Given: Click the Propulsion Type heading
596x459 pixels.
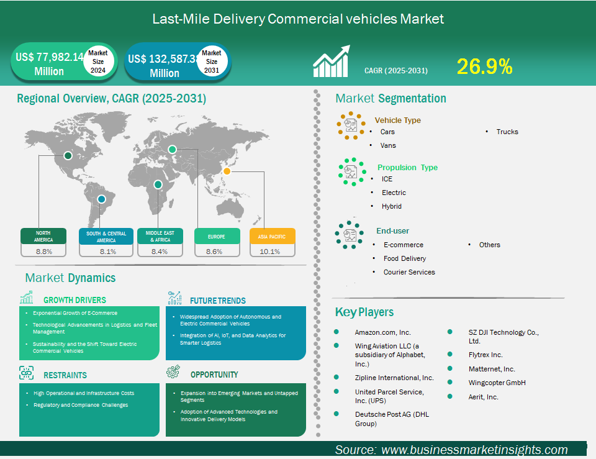Looking at the screenshot, I should tap(407, 167).
